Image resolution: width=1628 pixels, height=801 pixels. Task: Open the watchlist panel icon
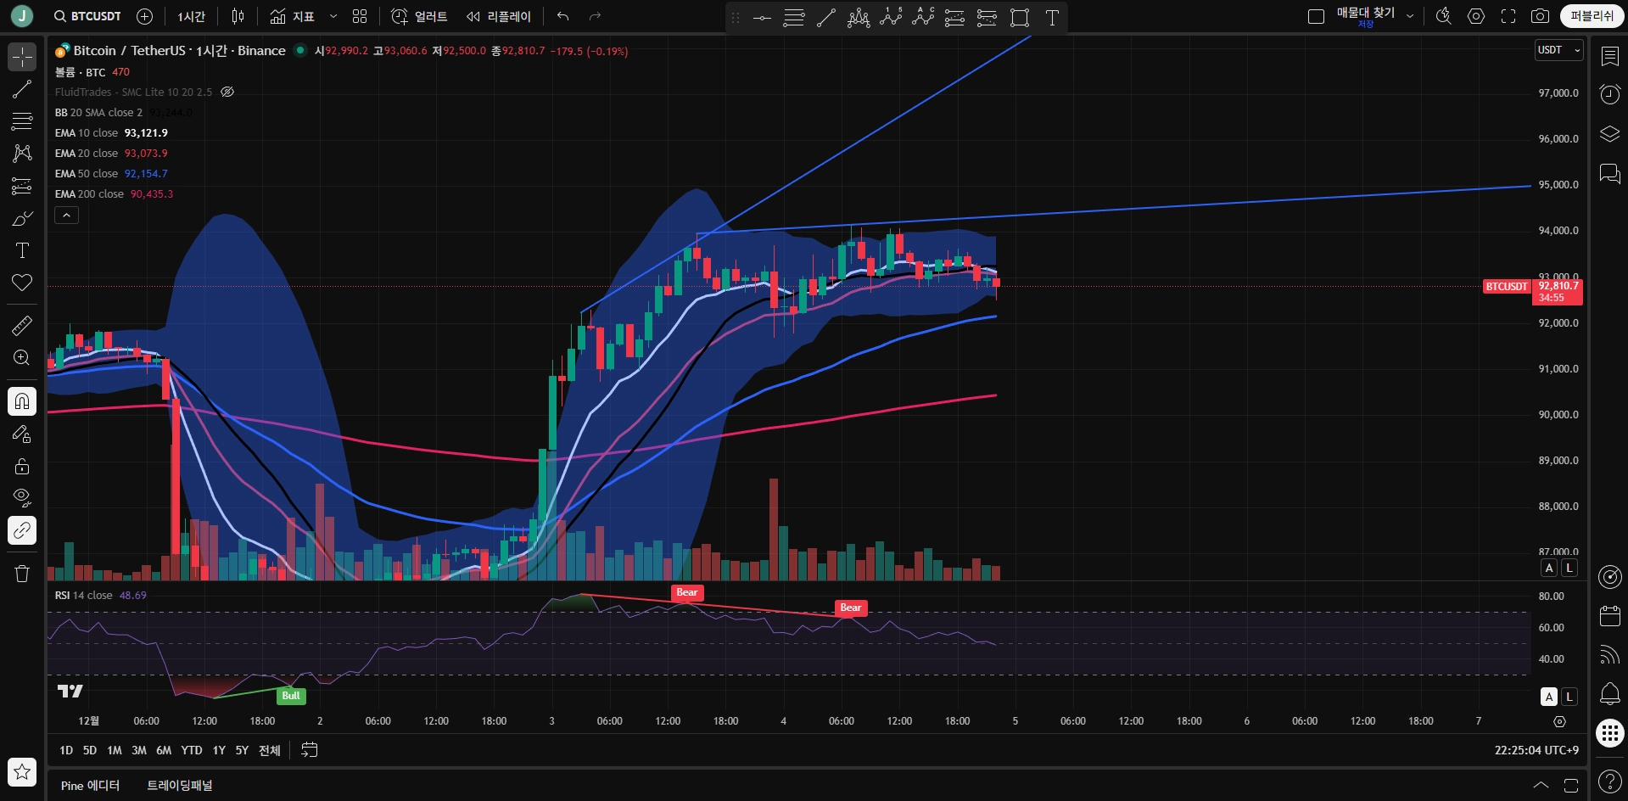tap(1609, 56)
